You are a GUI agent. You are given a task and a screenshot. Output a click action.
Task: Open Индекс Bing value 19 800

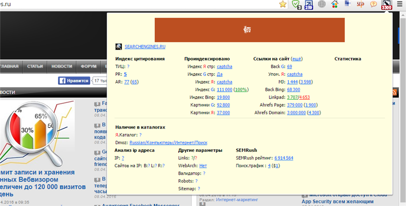[223, 97]
